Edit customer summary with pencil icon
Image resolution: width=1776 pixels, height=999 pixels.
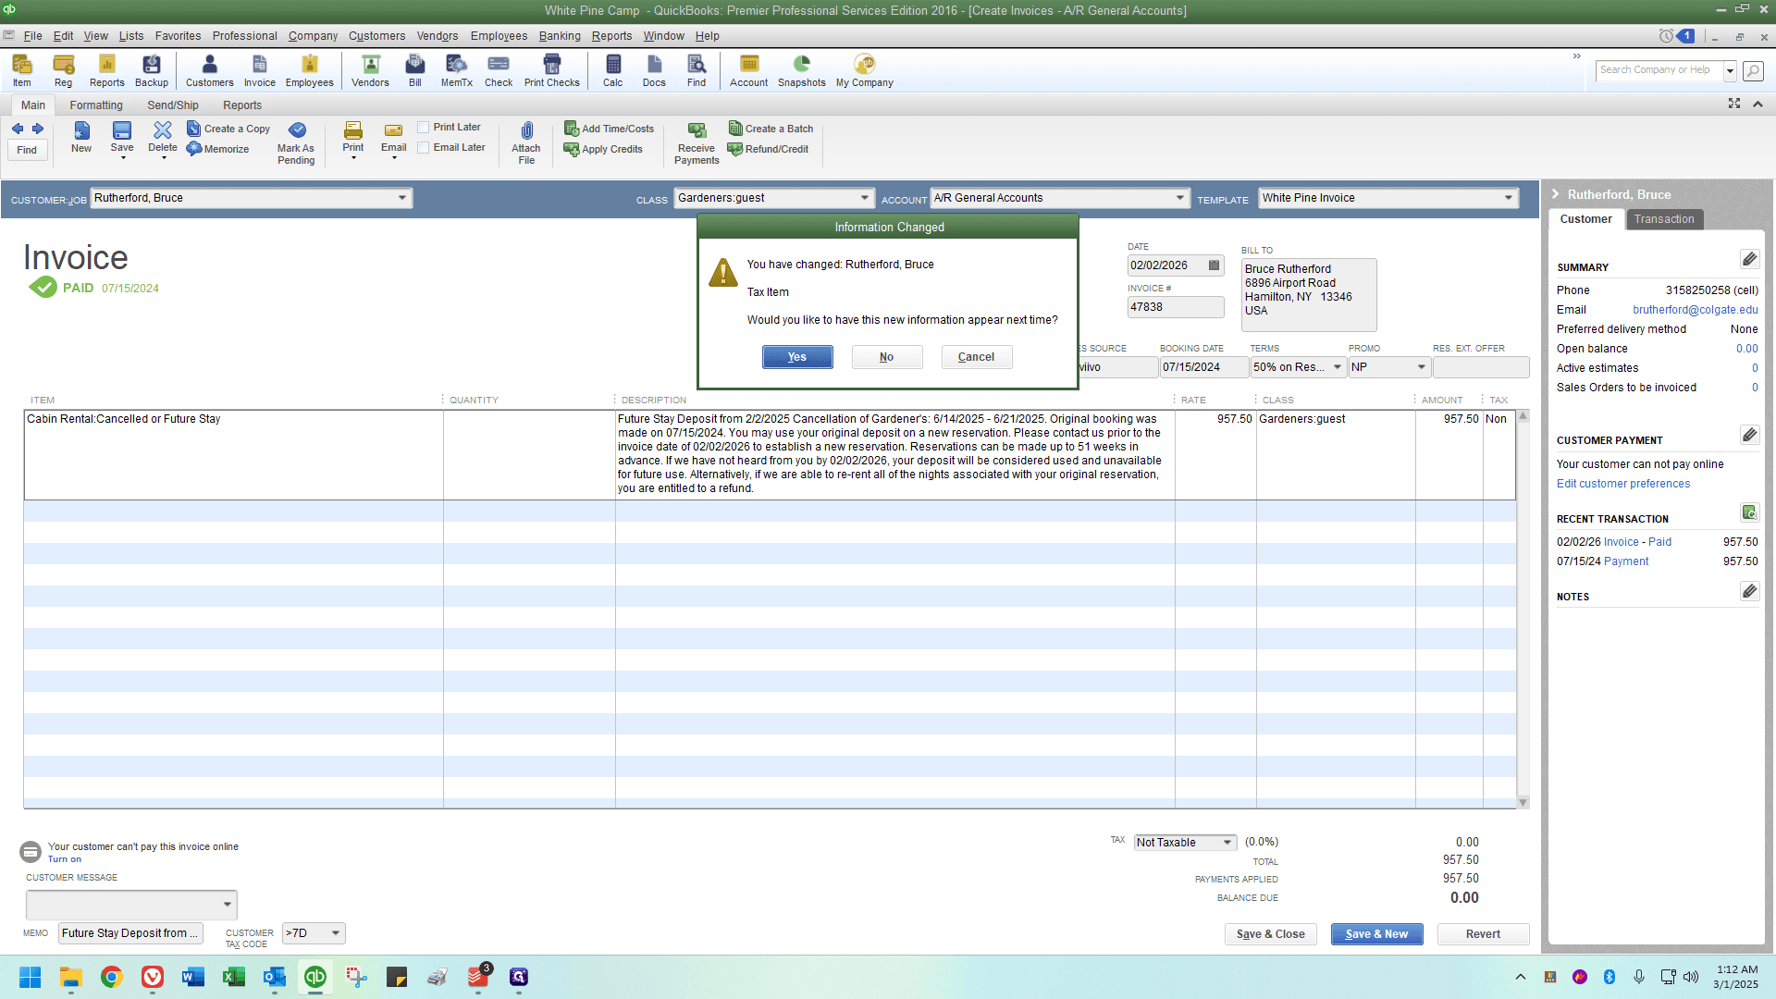pyautogui.click(x=1749, y=259)
